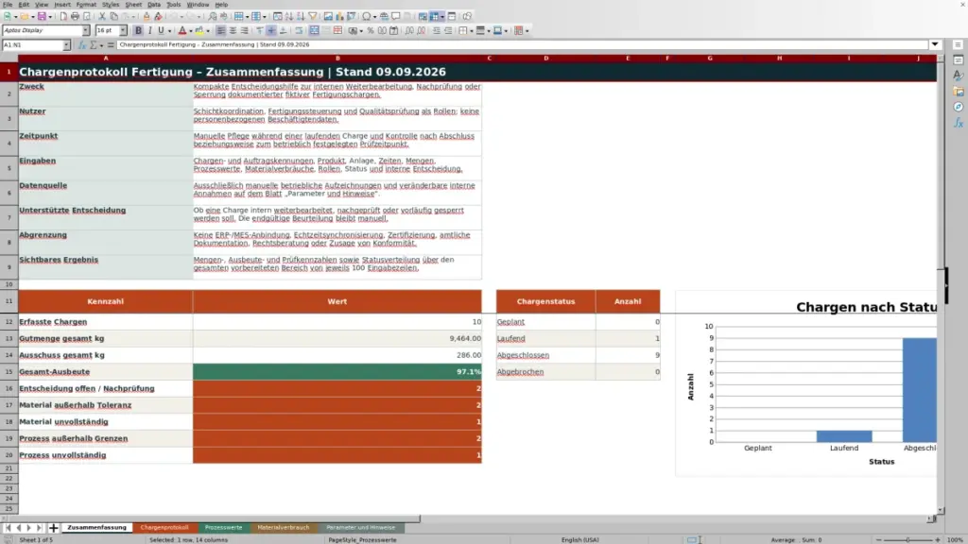
Task: Click the Save document icon
Action: (42, 17)
